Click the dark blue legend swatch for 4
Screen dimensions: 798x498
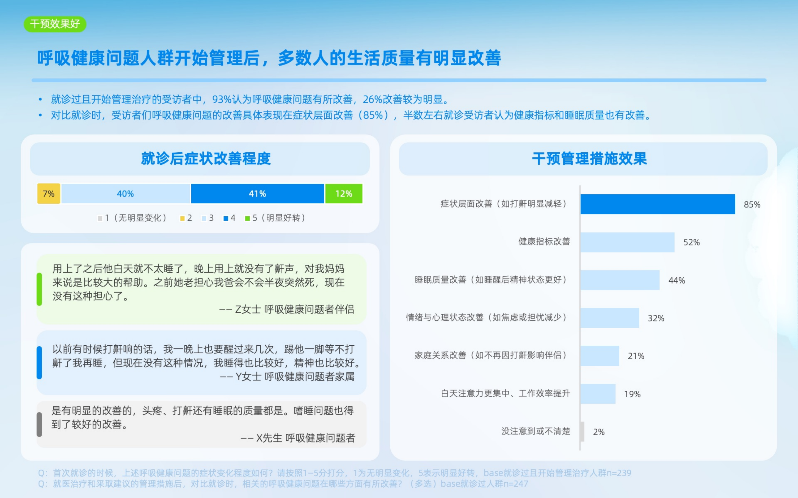click(226, 218)
